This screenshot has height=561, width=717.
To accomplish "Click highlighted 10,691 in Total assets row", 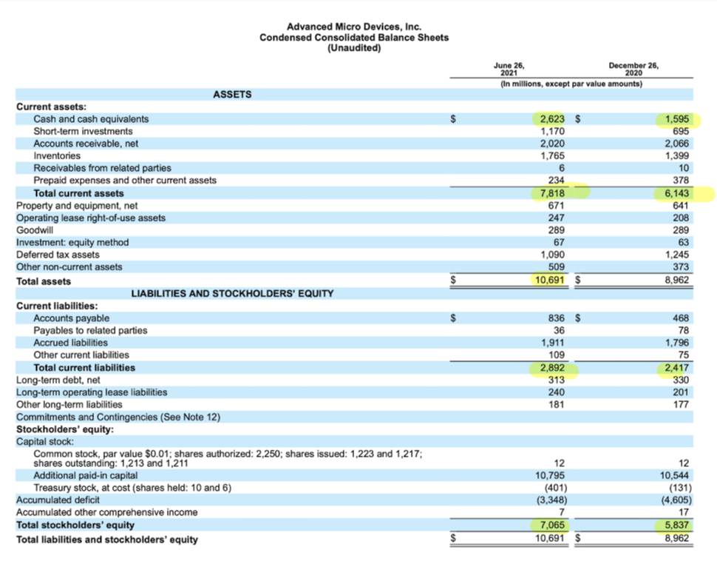I will [550, 279].
